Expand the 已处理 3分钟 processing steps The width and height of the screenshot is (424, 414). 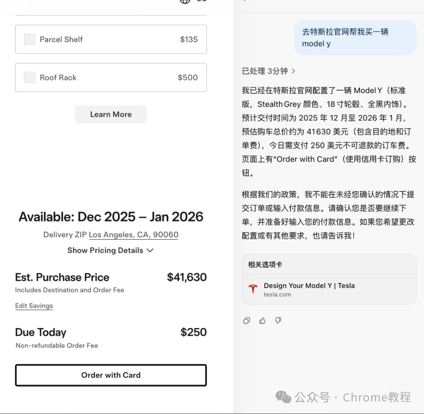click(268, 71)
